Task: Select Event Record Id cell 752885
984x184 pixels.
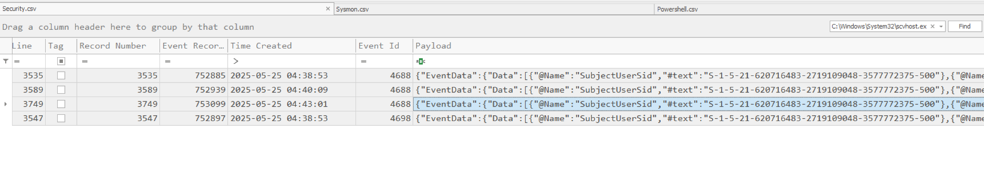Action: [x=194, y=75]
